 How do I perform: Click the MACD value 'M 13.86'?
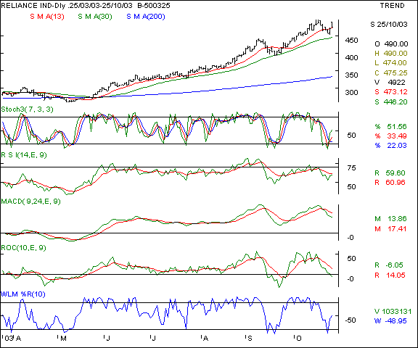click(x=390, y=219)
